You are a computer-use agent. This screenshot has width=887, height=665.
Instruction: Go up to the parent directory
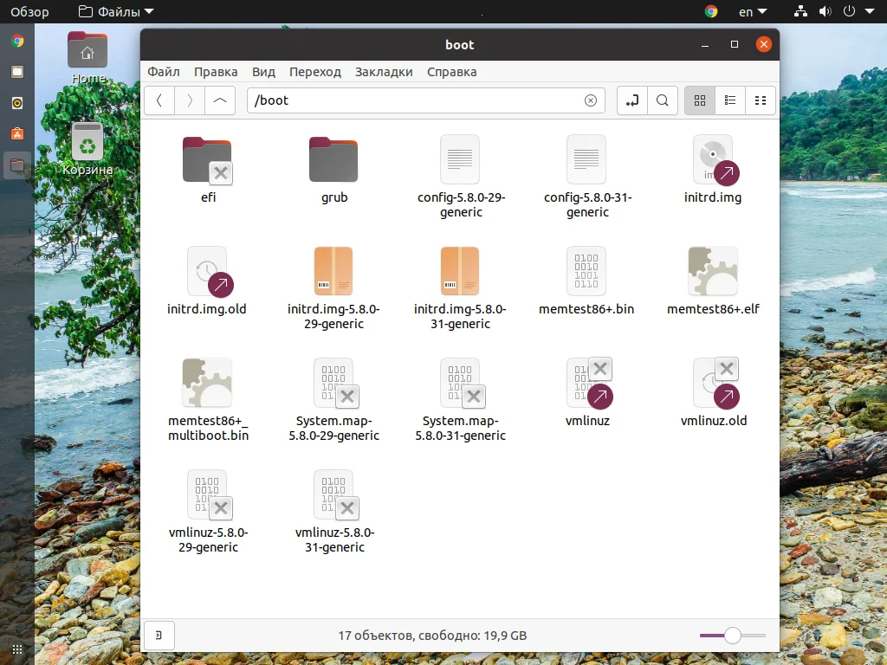click(x=220, y=100)
